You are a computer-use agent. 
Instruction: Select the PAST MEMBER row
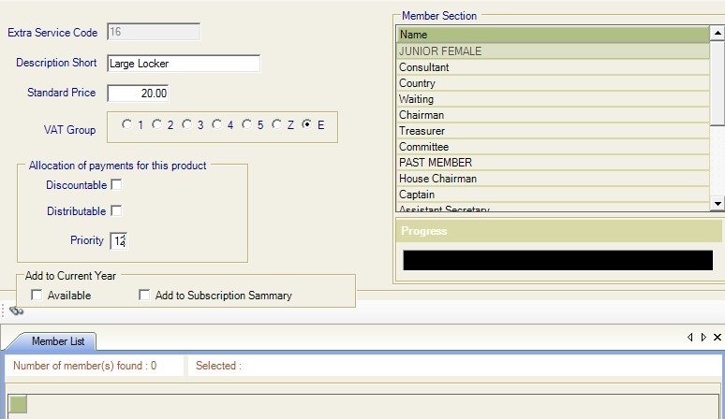(x=553, y=163)
